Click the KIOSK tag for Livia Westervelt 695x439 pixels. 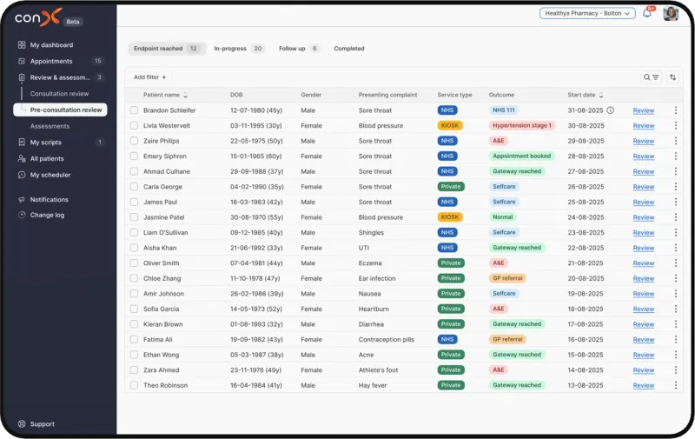(450, 125)
